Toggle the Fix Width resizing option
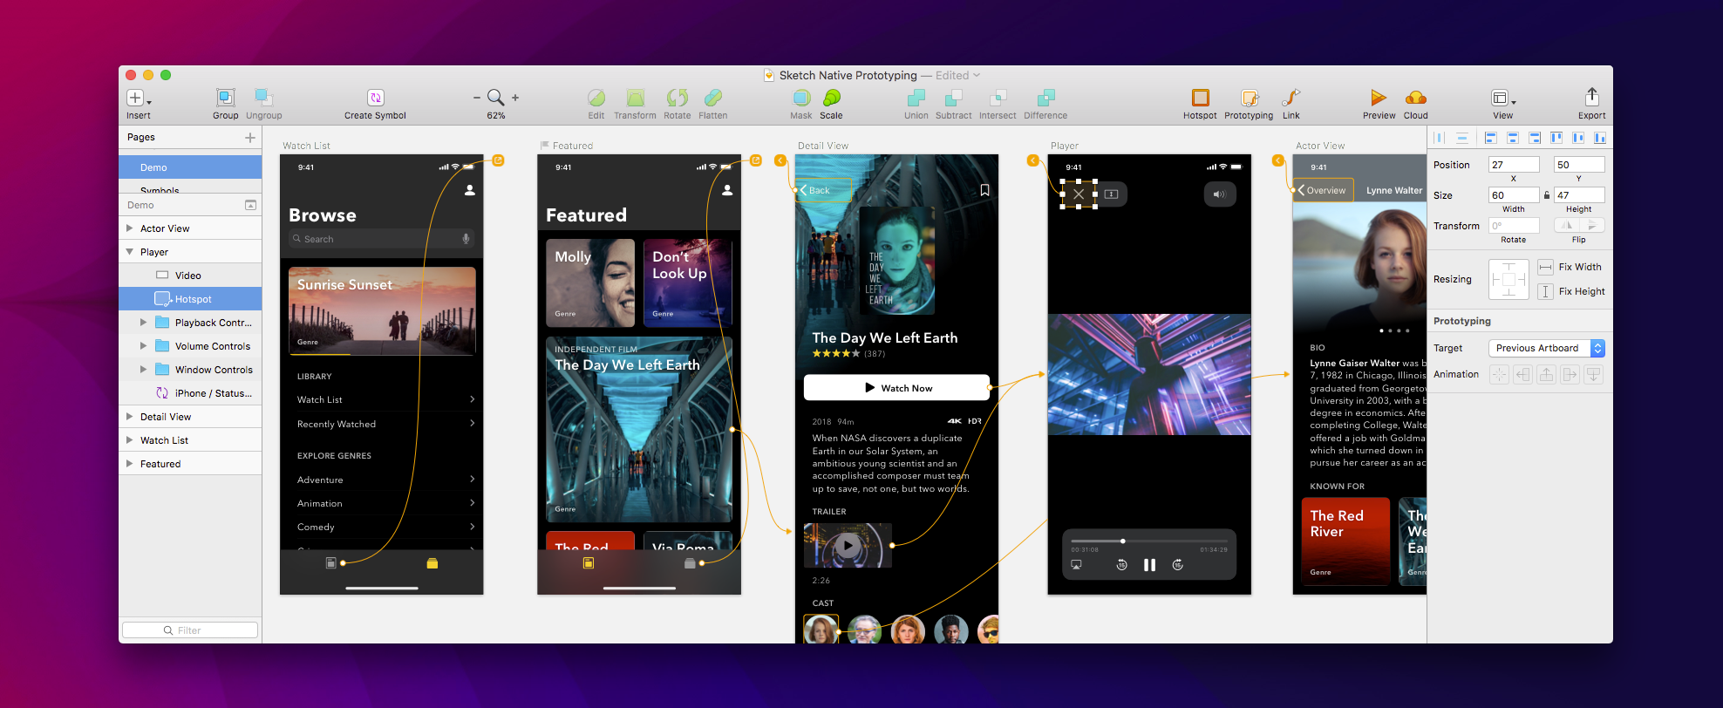 point(1545,267)
